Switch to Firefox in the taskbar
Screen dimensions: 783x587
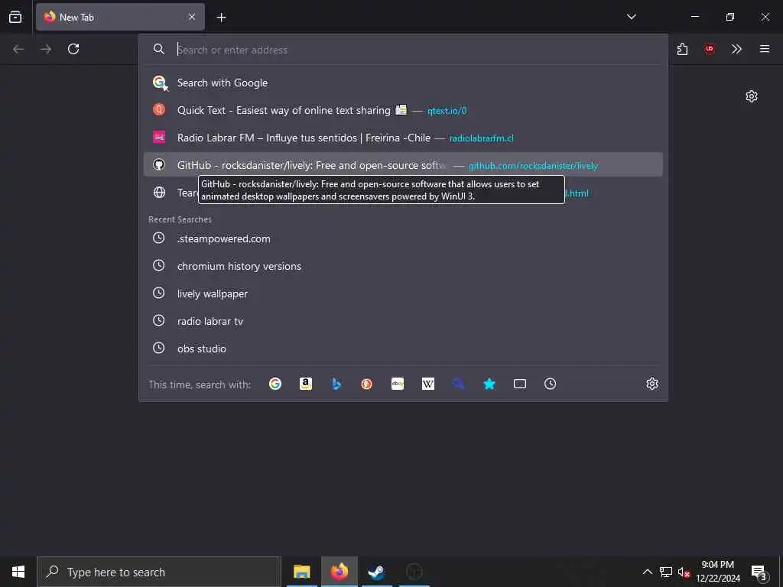coord(339,572)
